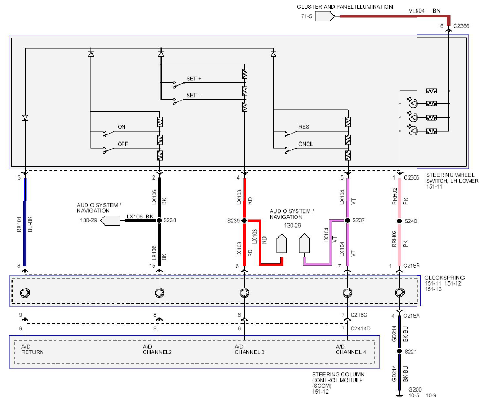Click the 10-9 page reference

point(431,395)
